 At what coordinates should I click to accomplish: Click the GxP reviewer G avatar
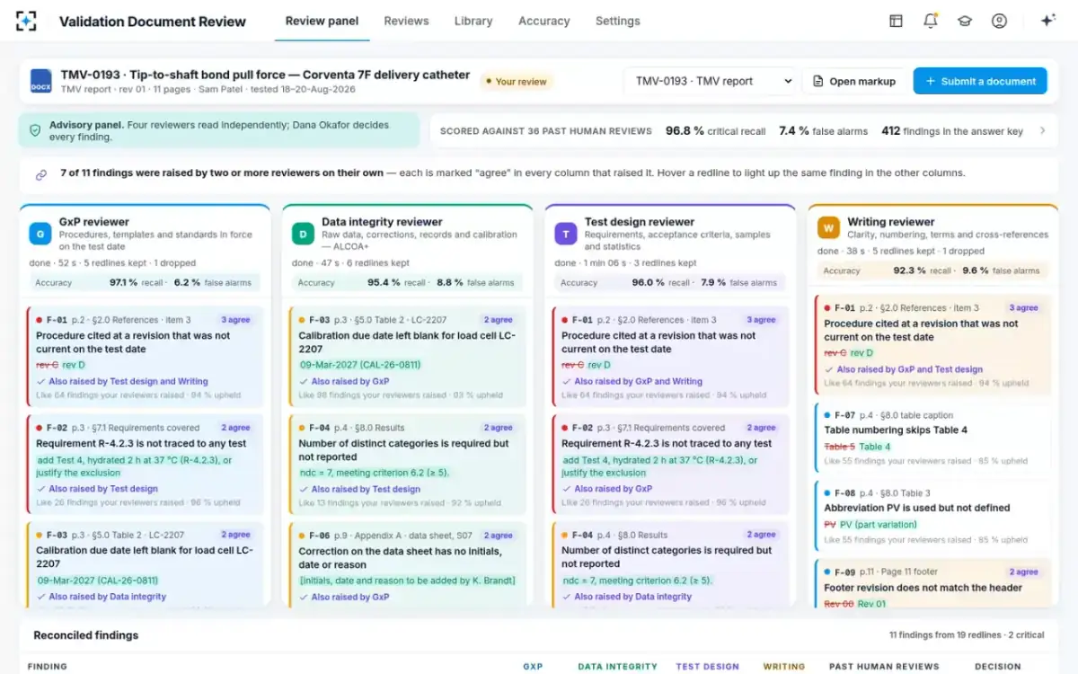[x=40, y=235]
